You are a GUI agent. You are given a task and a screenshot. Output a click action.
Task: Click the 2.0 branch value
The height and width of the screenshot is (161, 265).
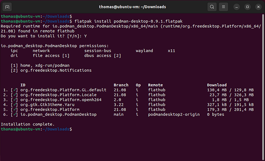coord(118,100)
